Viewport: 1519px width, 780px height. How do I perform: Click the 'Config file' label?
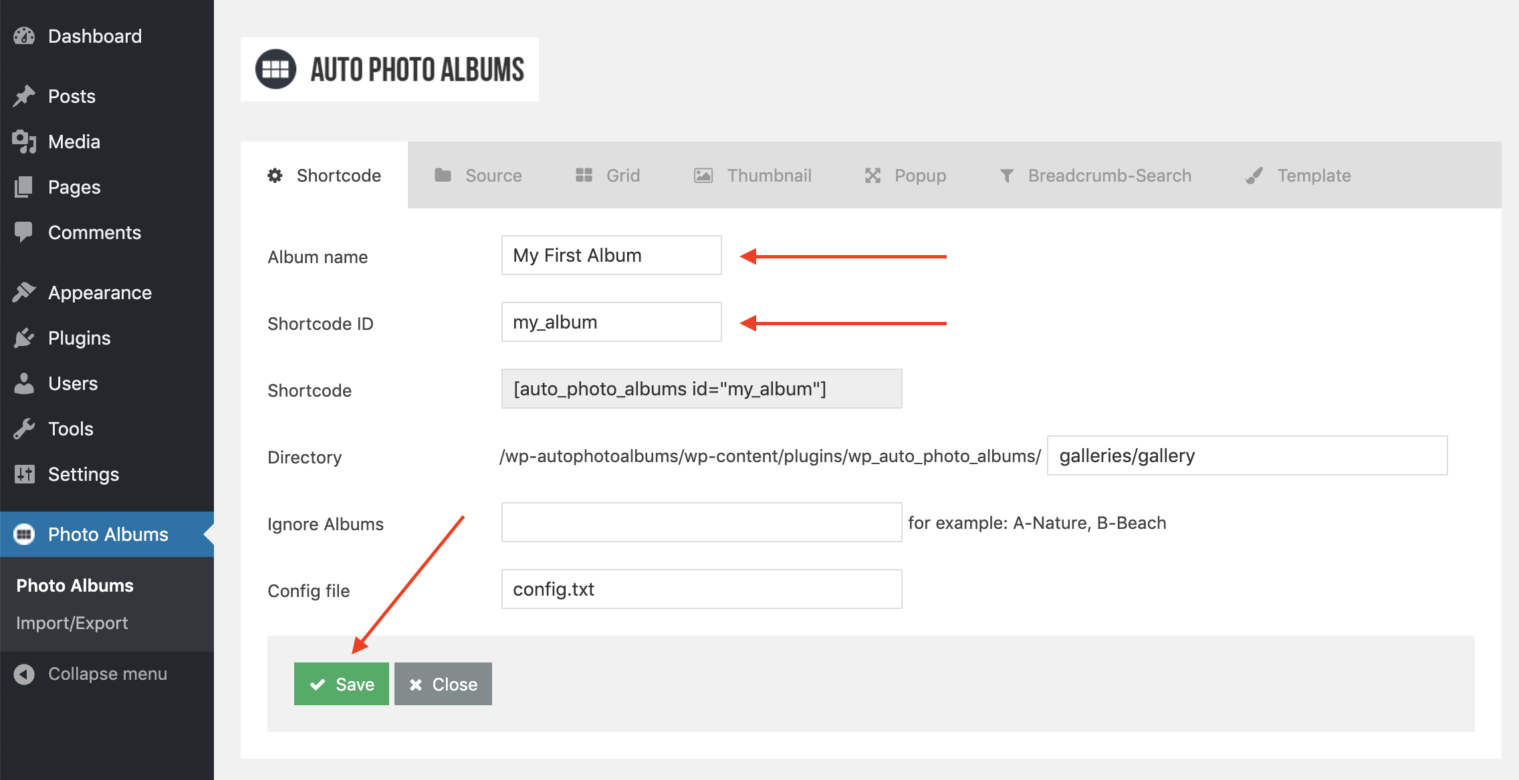(309, 591)
